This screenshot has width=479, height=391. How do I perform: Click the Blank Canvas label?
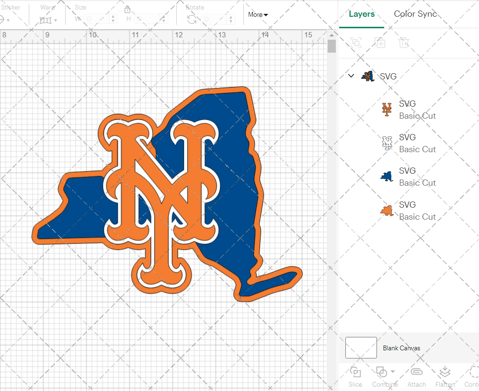point(401,348)
